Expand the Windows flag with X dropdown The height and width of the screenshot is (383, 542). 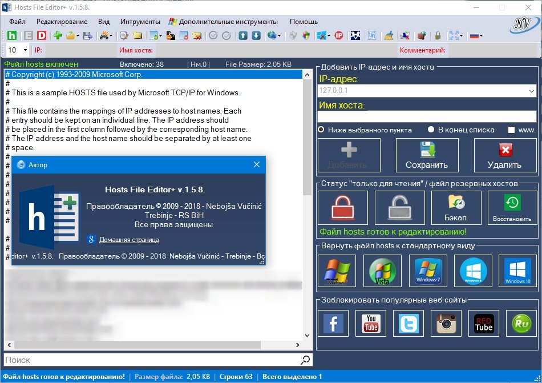[329, 35]
